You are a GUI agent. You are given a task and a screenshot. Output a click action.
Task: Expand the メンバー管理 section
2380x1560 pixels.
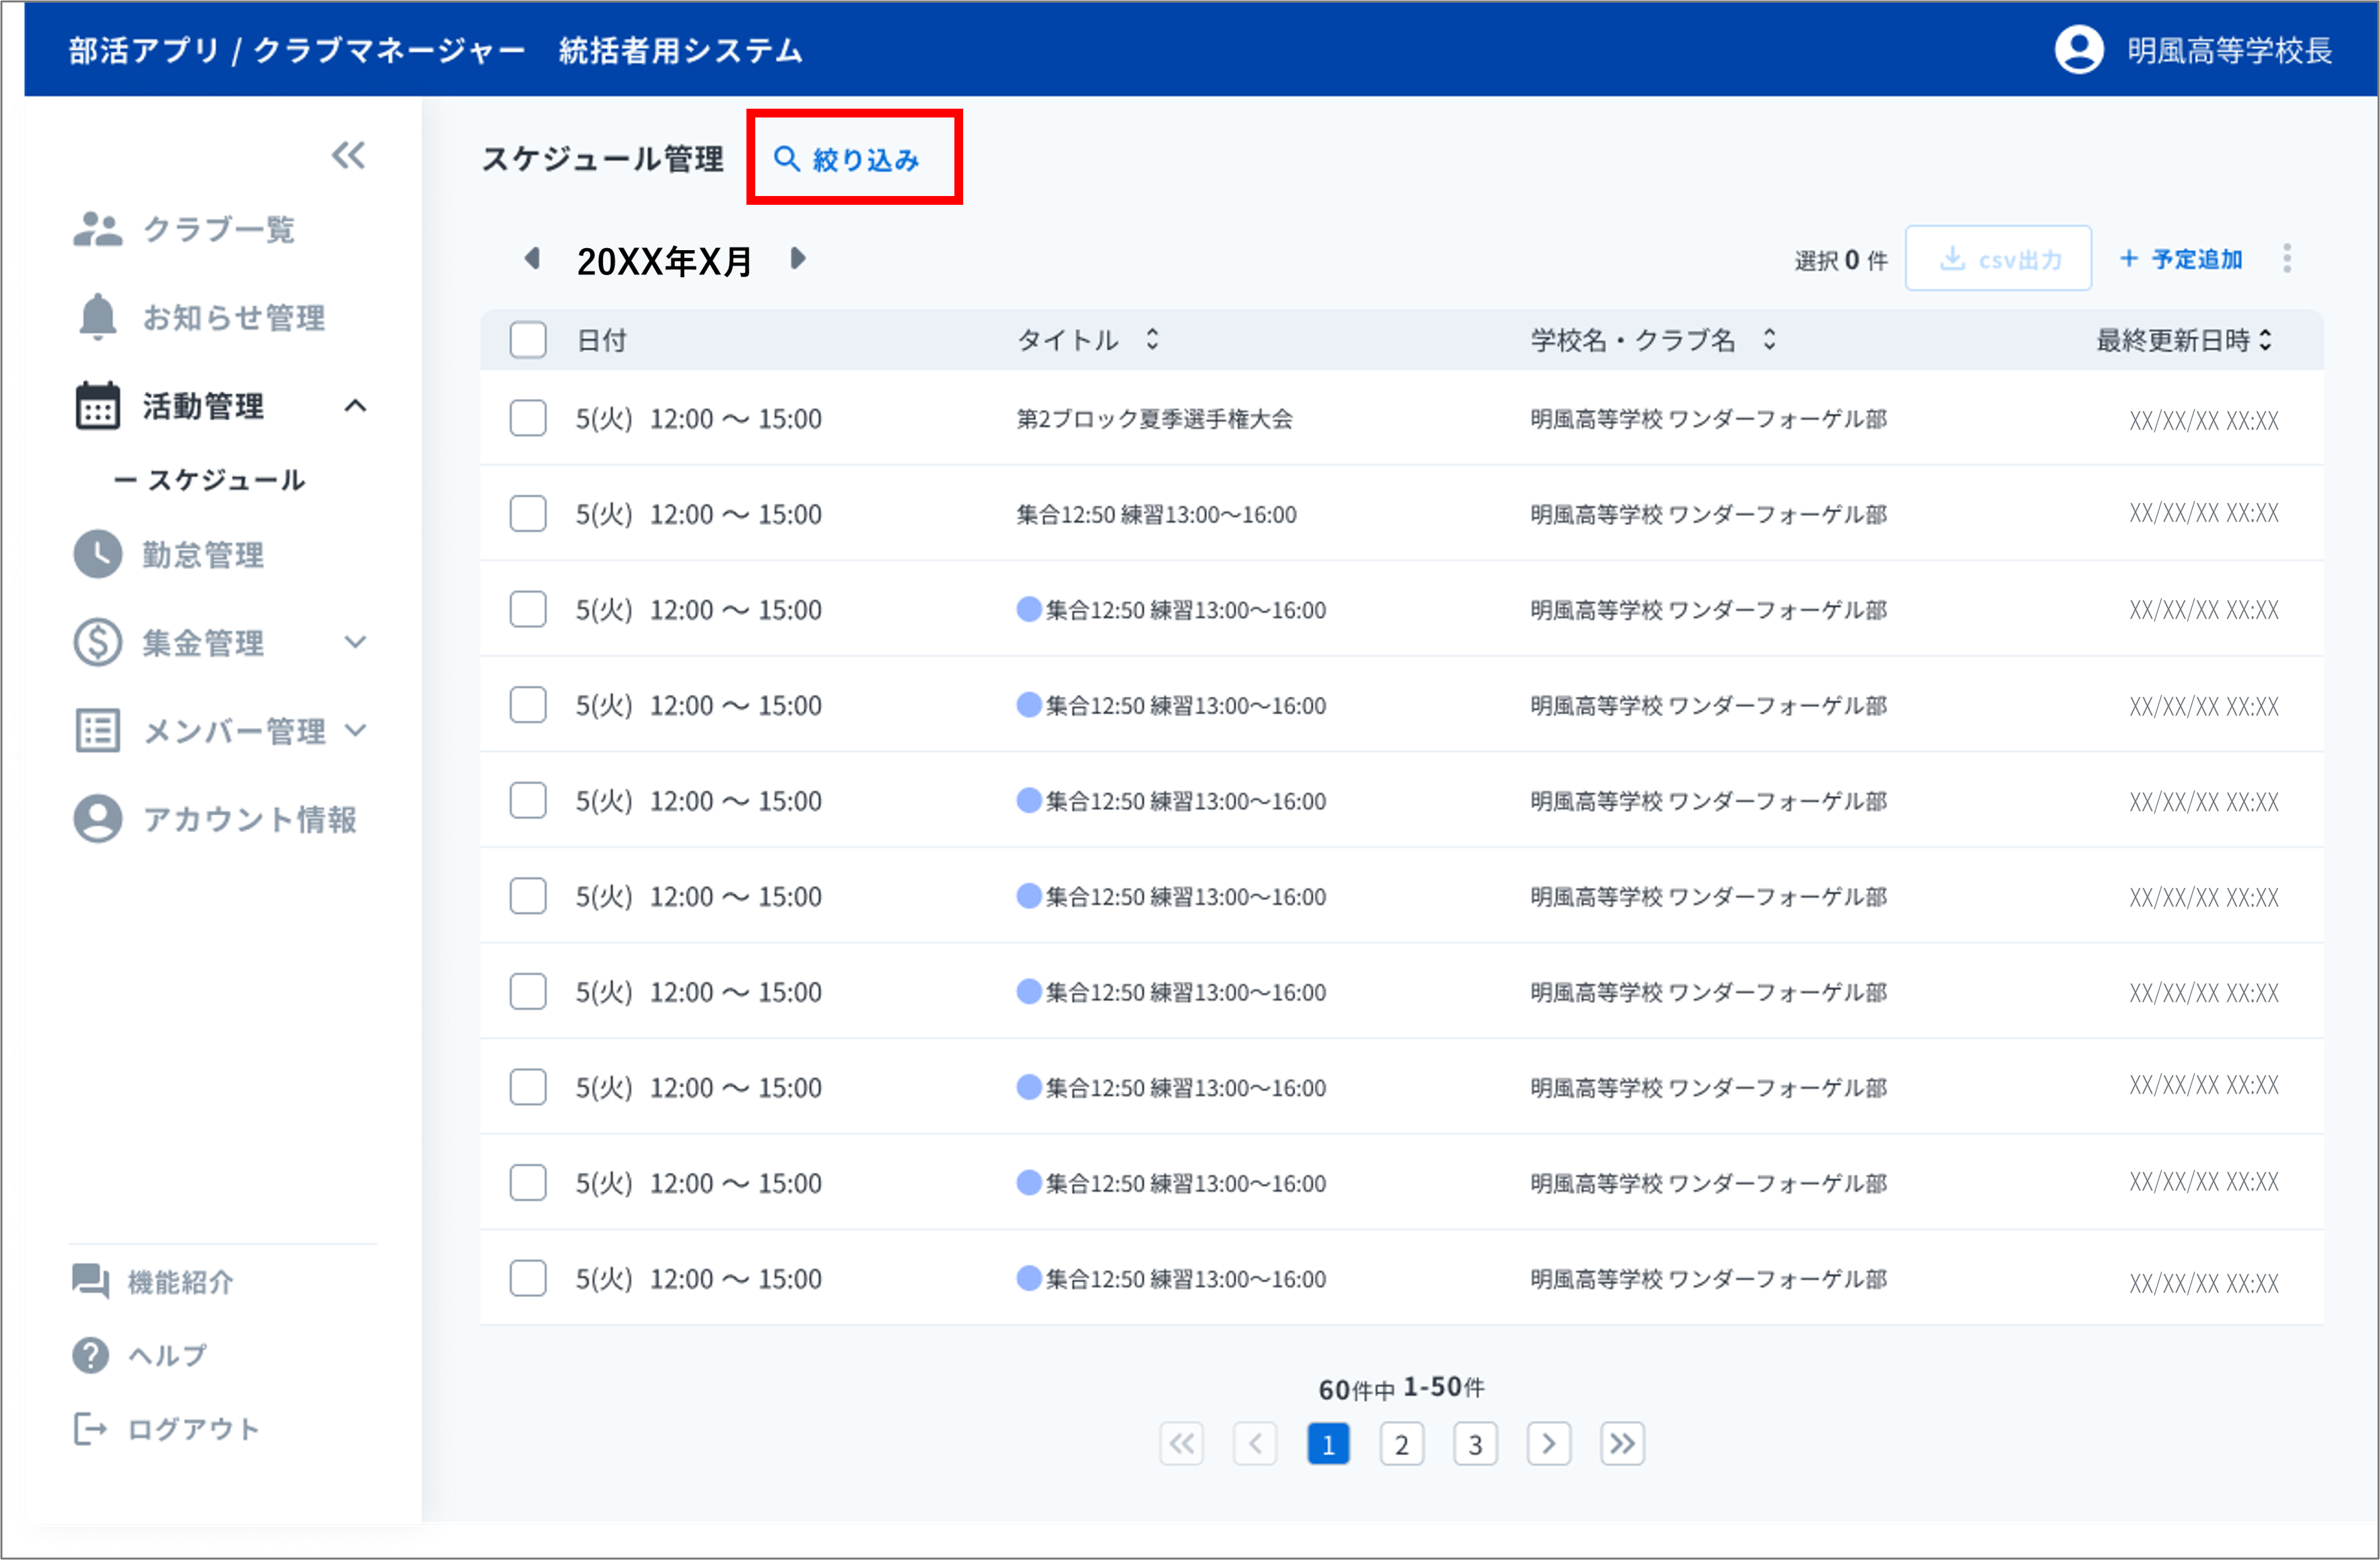pos(357,730)
